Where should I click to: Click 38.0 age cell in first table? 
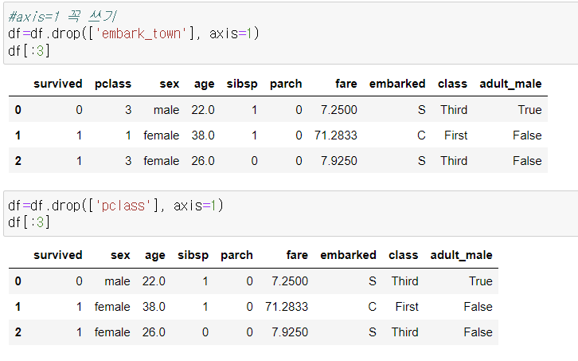pos(203,135)
